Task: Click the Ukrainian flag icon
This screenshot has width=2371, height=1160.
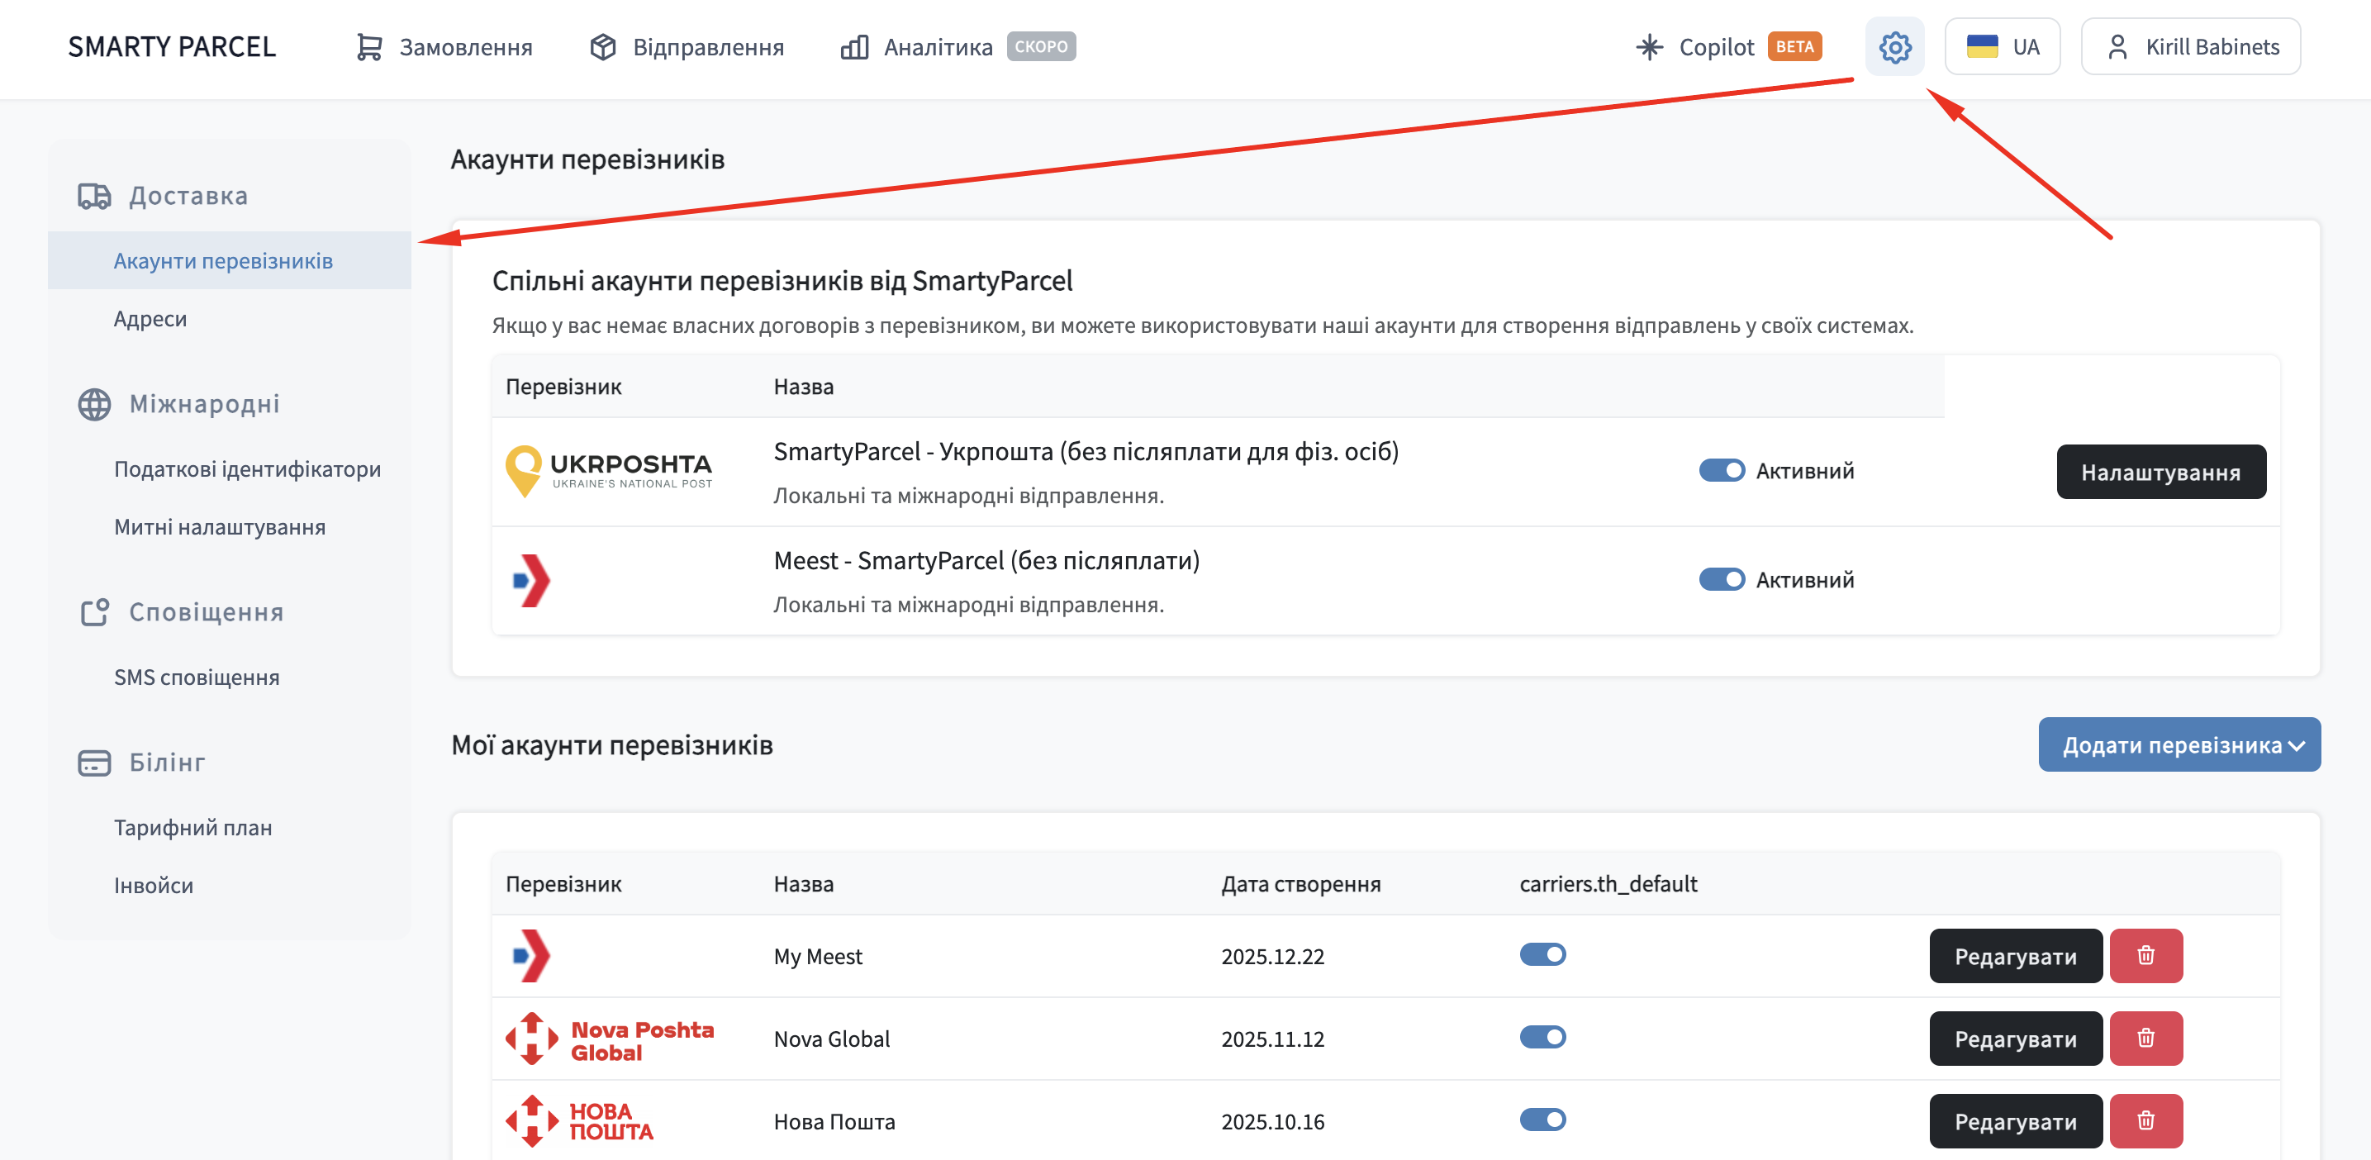Action: pyautogui.click(x=1982, y=47)
